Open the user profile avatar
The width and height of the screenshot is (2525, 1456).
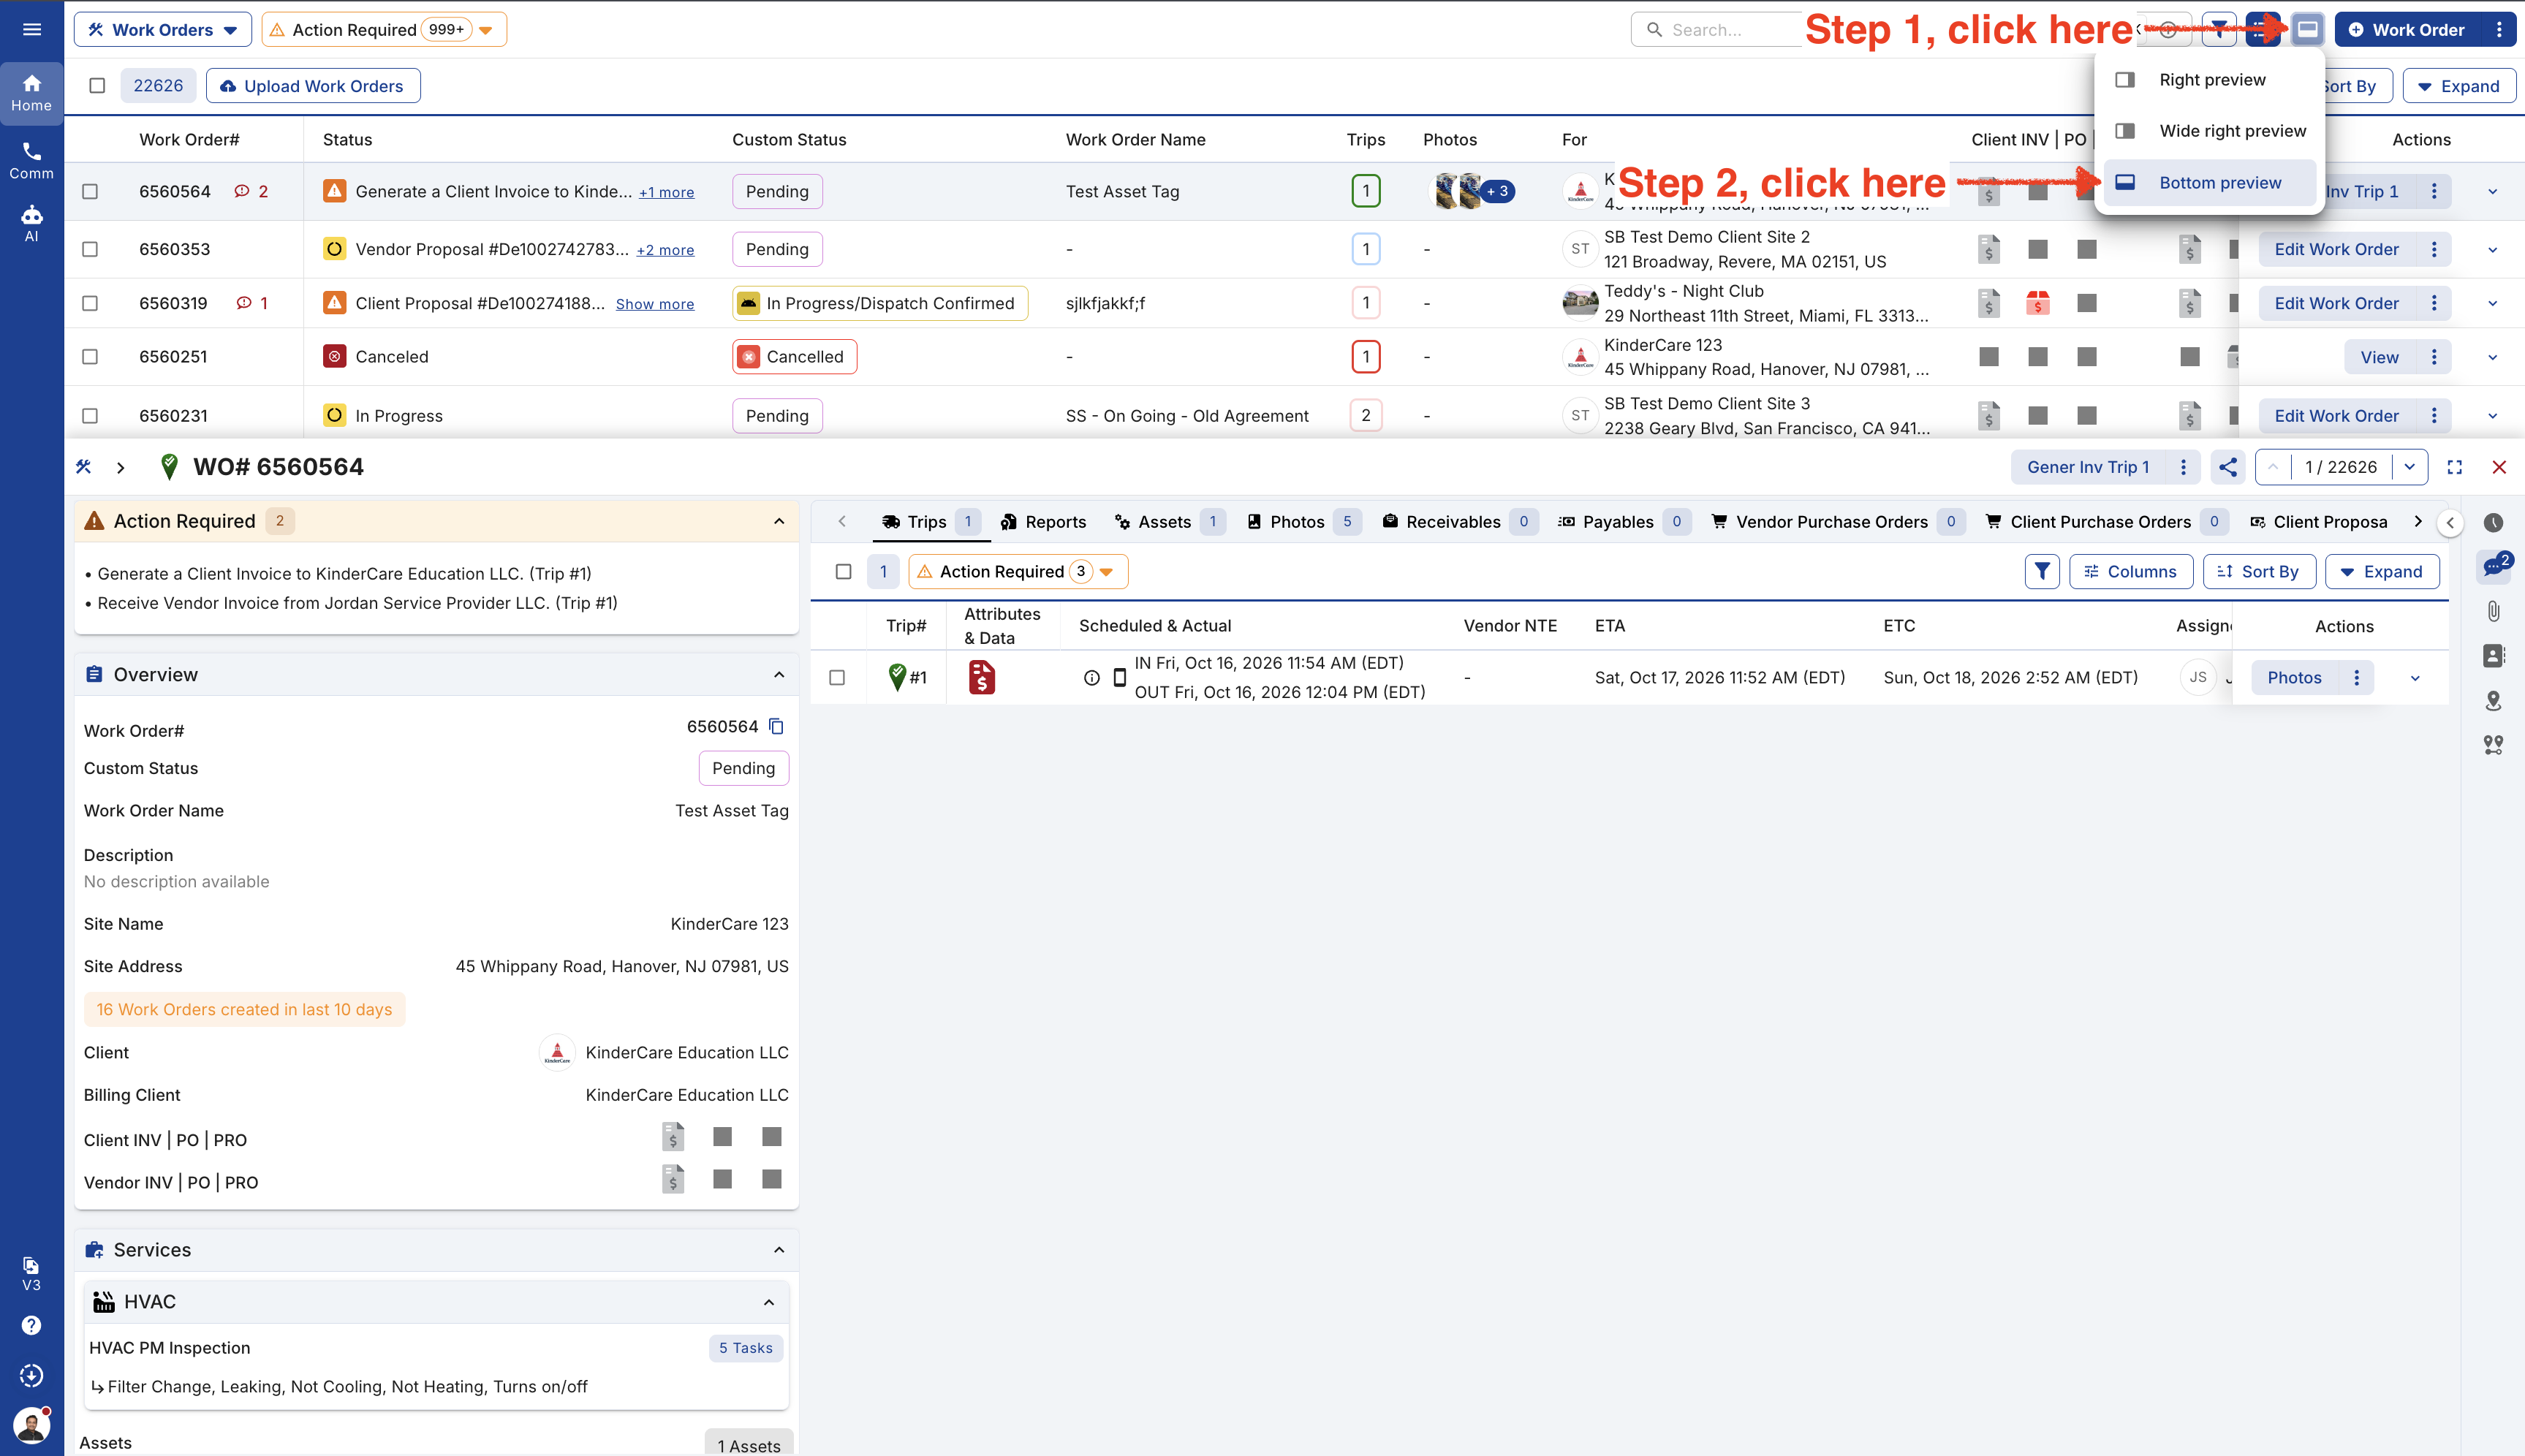[x=32, y=1425]
